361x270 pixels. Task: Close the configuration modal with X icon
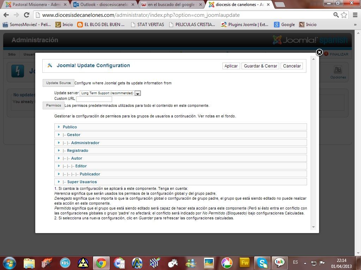pyautogui.click(x=319, y=52)
